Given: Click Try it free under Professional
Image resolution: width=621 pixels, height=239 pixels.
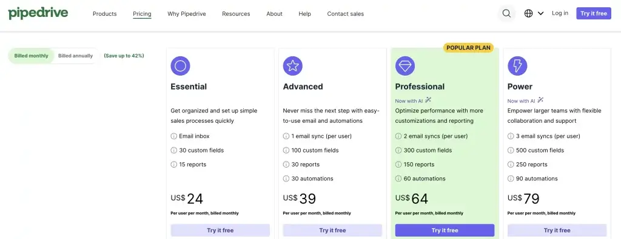Looking at the screenshot, I should pos(445,231).
